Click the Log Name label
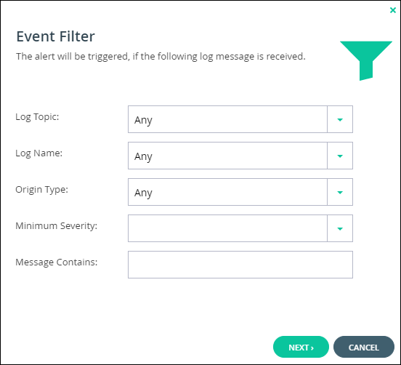The width and height of the screenshot is (401, 365). pyautogui.click(x=39, y=153)
